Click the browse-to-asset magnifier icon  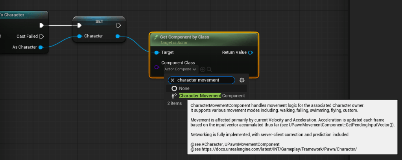(209, 69)
